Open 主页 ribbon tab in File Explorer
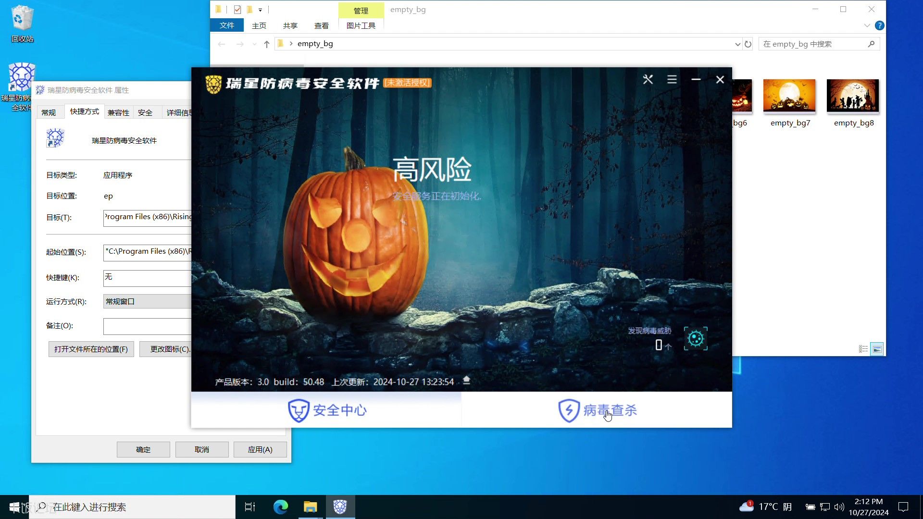Image resolution: width=923 pixels, height=519 pixels. point(259,25)
